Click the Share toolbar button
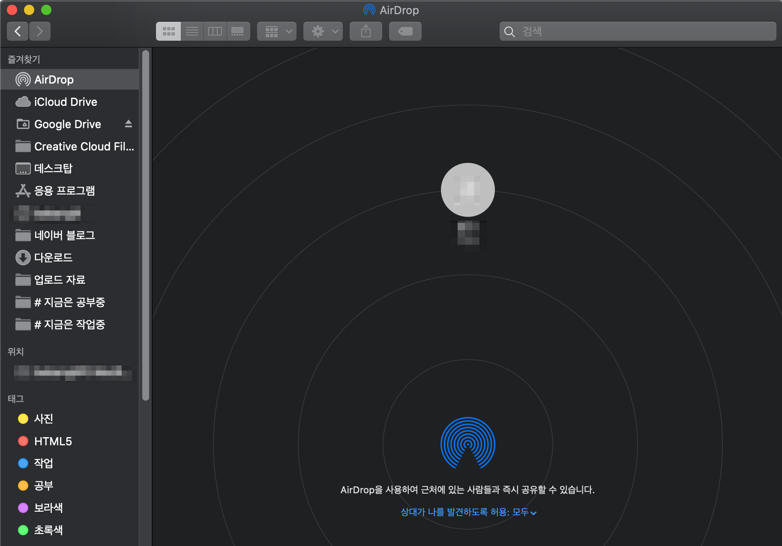 click(366, 31)
